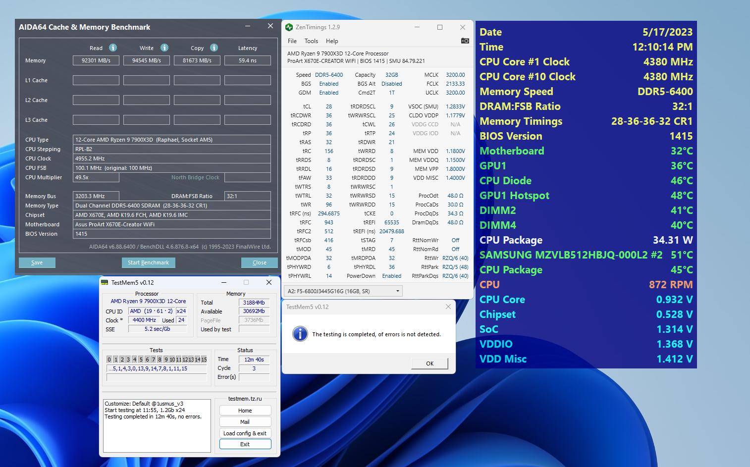Click the empty L1 Cache Read field
Image resolution: width=750 pixels, height=467 pixels.
coord(96,80)
